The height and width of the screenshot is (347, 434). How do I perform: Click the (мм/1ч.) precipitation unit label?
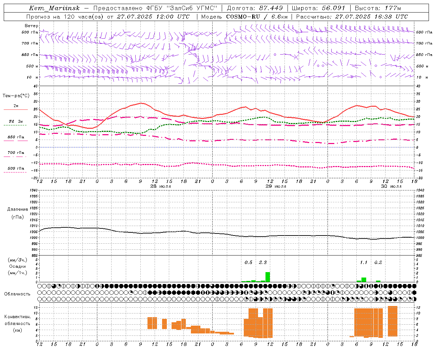tap(18, 273)
